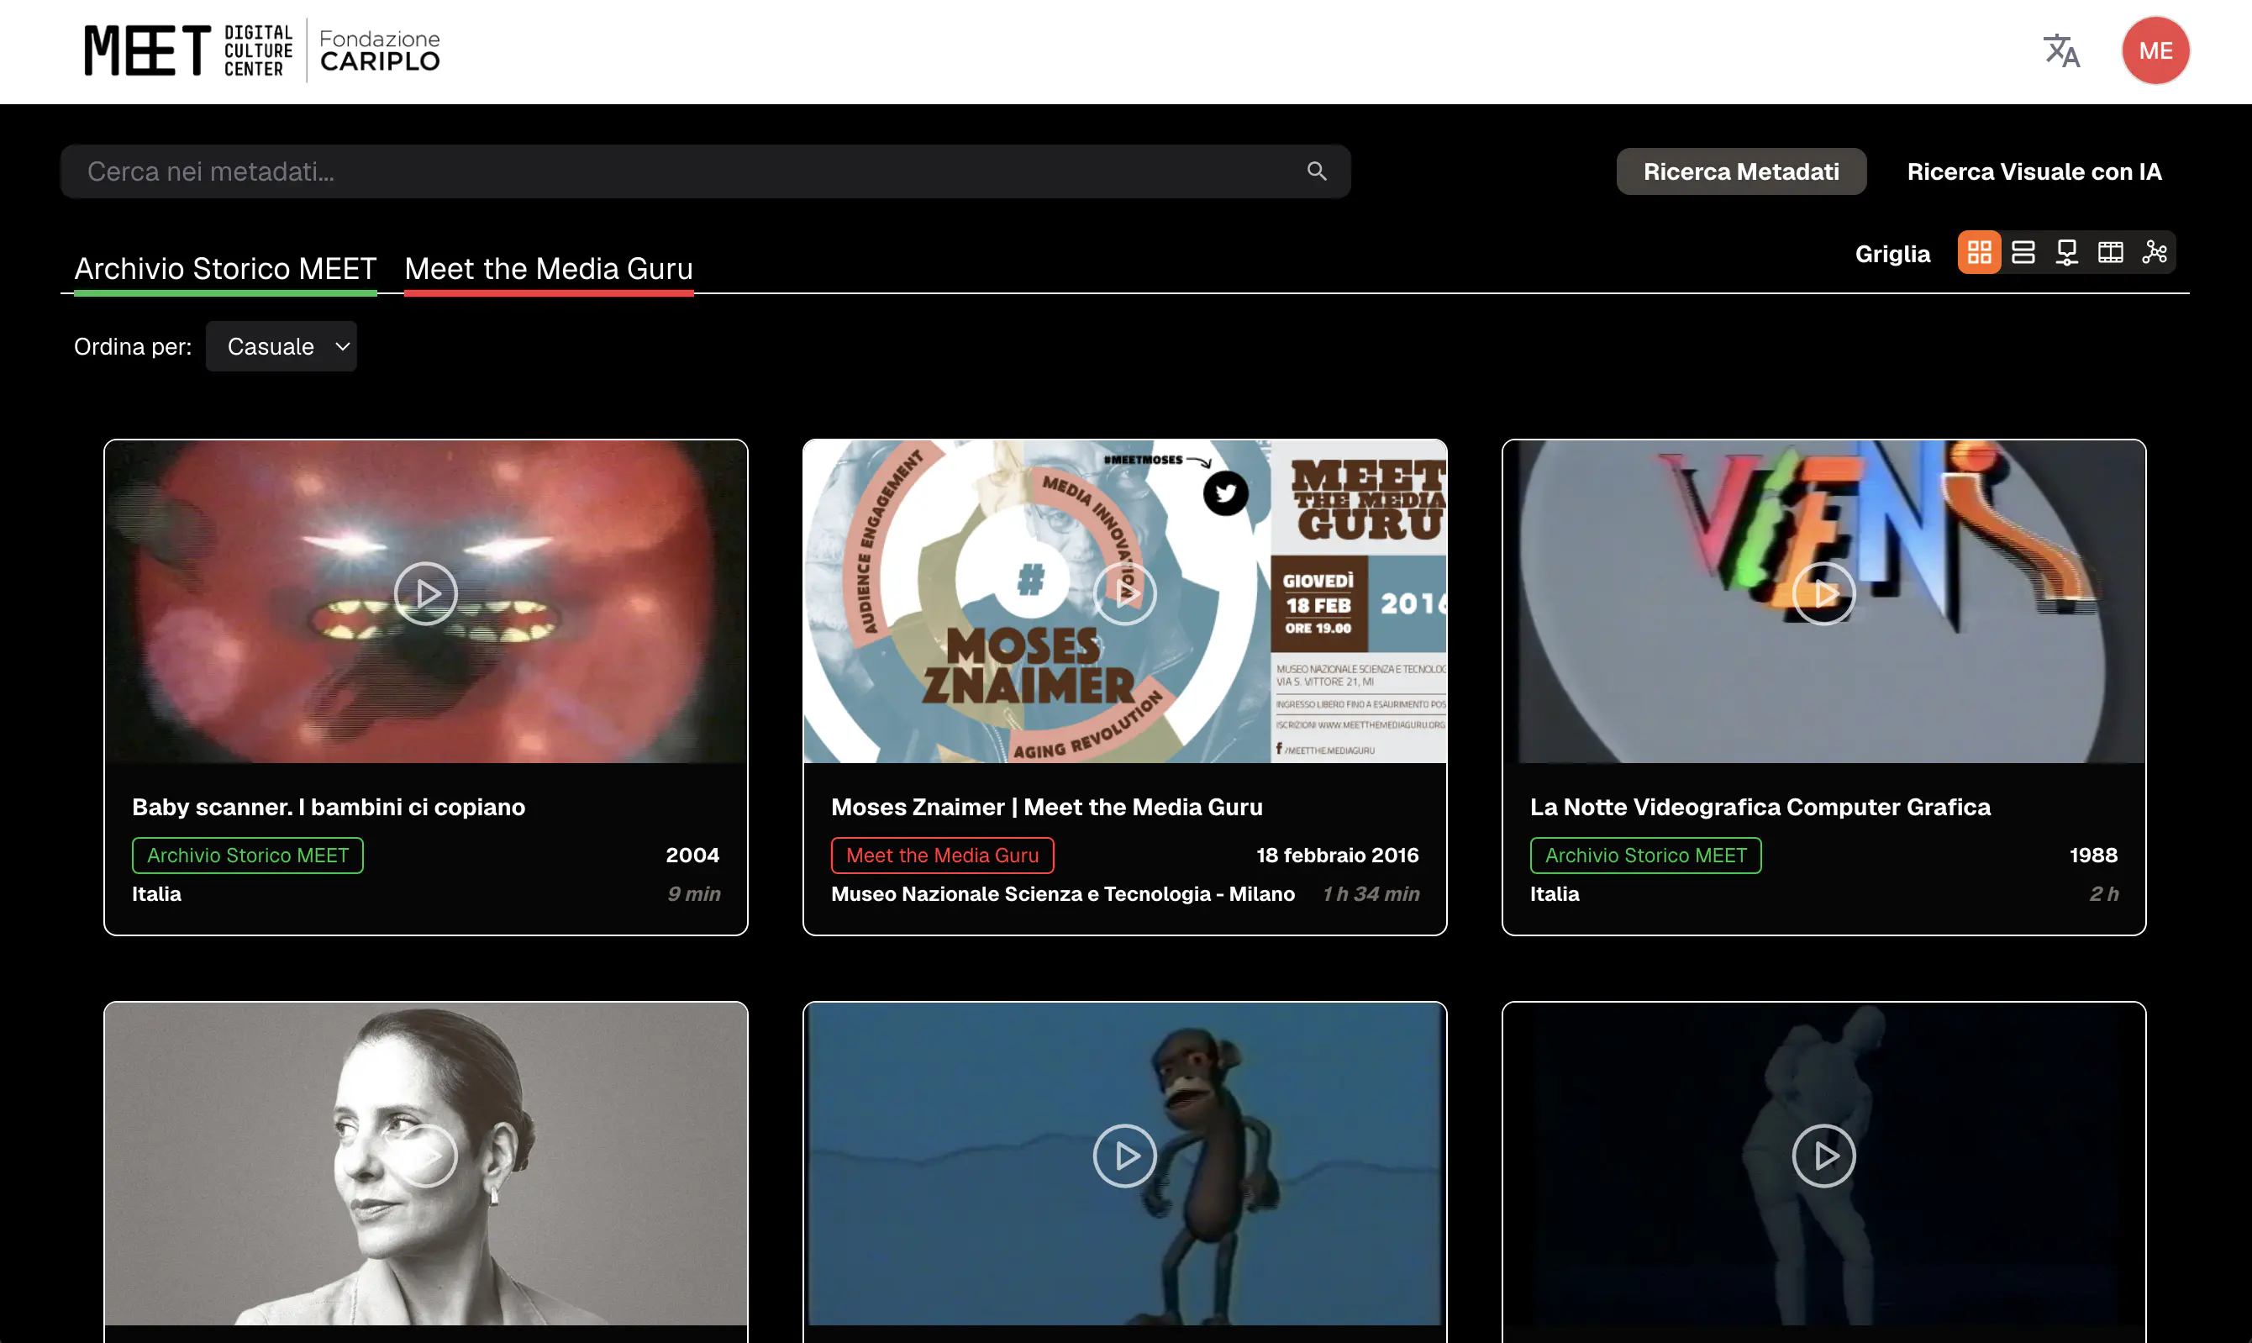Click the MEET Digital Culture Center logo
The width and height of the screenshot is (2252, 1343).
click(188, 50)
